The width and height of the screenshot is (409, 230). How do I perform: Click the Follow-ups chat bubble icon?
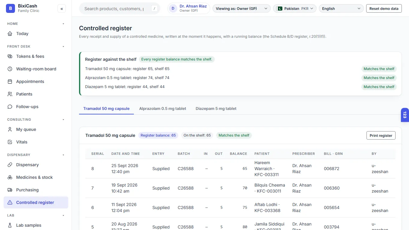click(10, 107)
